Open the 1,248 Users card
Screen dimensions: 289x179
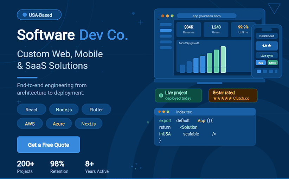tap(216, 29)
